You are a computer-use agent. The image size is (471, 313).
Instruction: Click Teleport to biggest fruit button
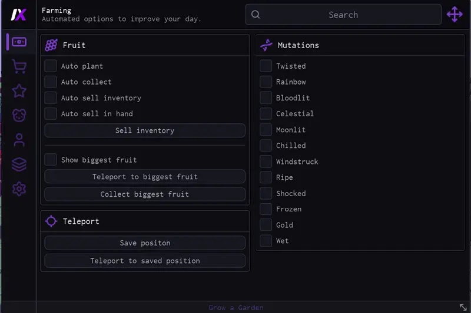(x=145, y=177)
